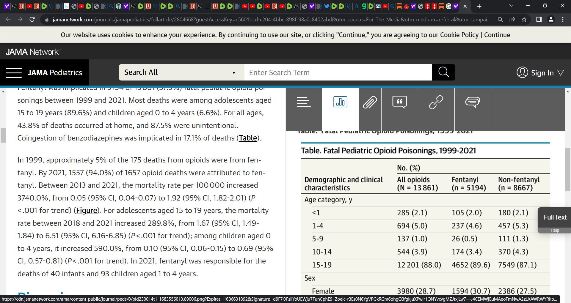
Task: Click the browser address bar URL
Action: (x=272, y=20)
